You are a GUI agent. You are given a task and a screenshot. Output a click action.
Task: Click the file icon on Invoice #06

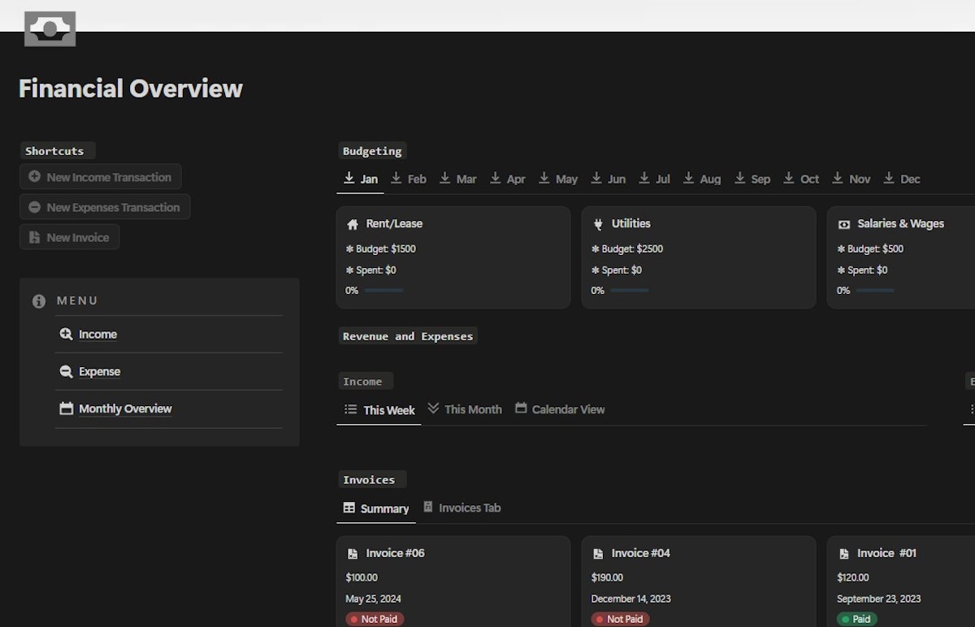pyautogui.click(x=353, y=554)
